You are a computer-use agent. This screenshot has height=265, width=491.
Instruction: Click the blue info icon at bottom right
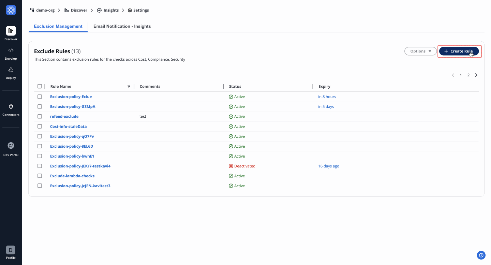(x=481, y=255)
